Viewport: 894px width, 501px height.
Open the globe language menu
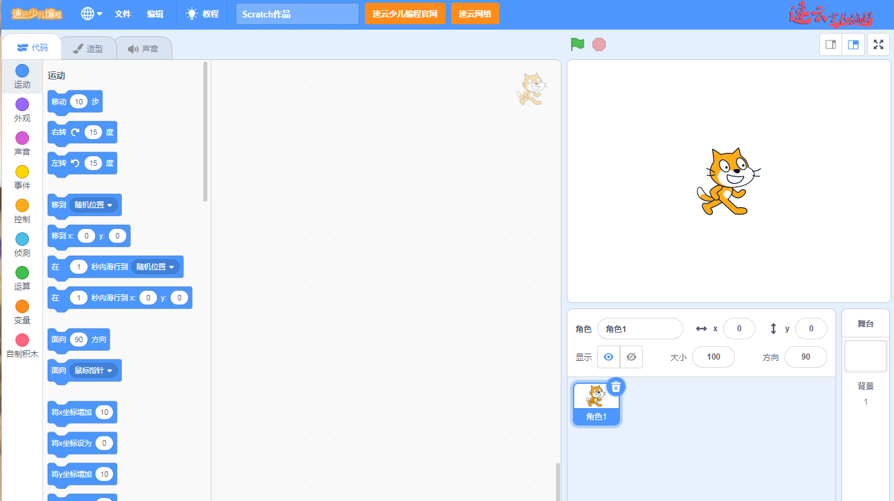tap(91, 13)
